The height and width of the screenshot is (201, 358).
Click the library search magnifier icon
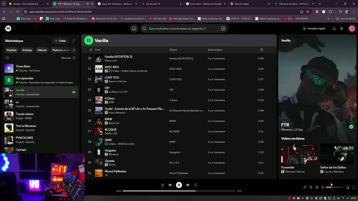8,58
